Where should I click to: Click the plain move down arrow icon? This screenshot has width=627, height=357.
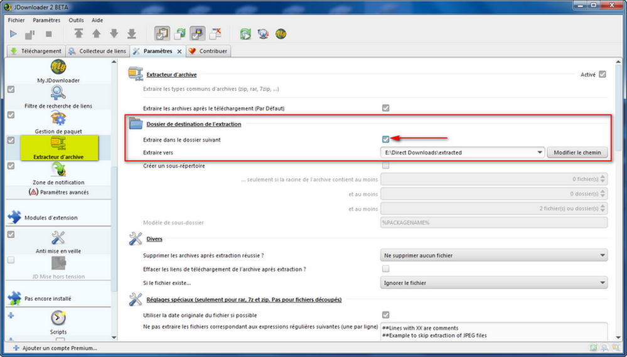pos(114,34)
